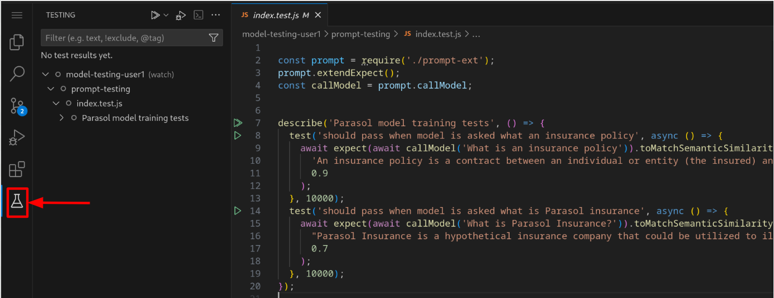Select the Testing flask icon
The height and width of the screenshot is (298, 774).
(x=17, y=202)
